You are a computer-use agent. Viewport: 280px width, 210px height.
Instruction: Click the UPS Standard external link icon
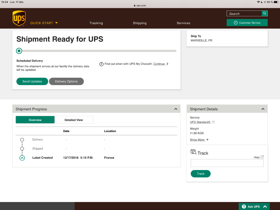click(213, 122)
